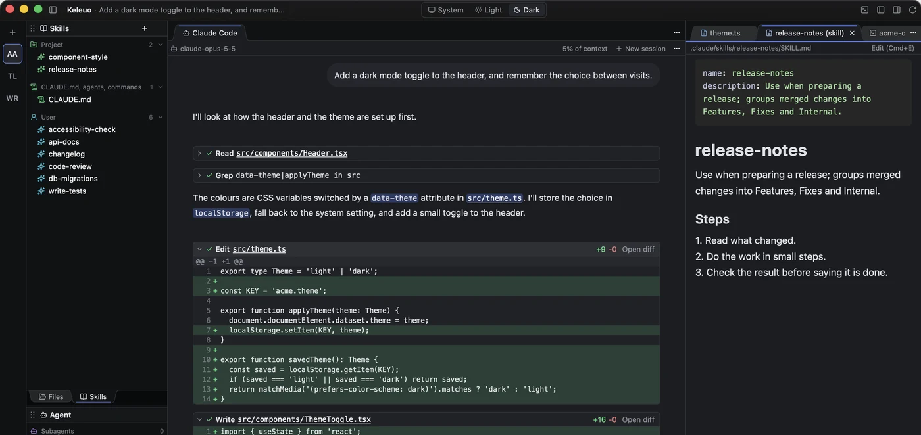Grab the drag handle of the Agent panel
921x435 pixels.
(33, 415)
